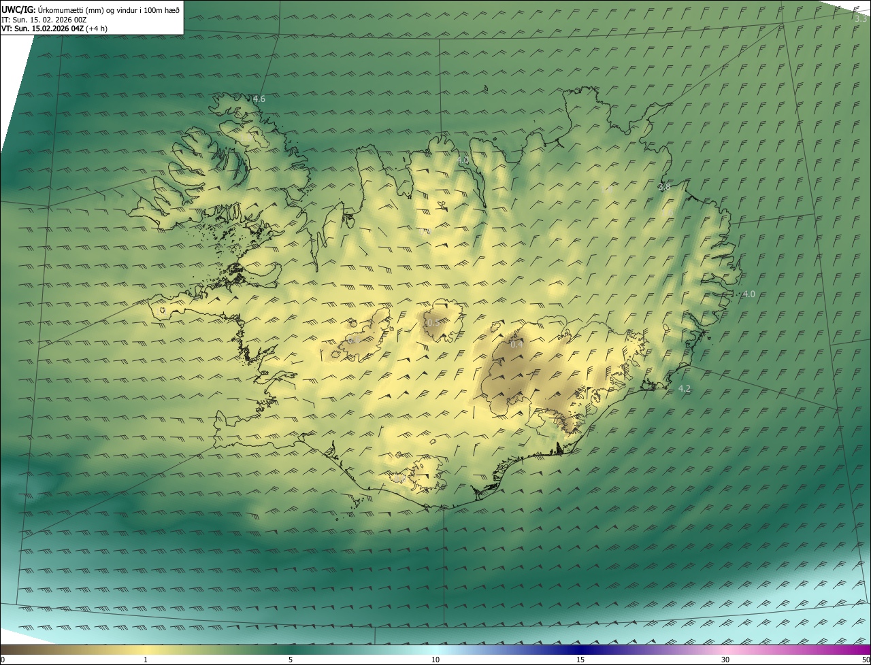Click the colorbar tick label 1
The width and height of the screenshot is (871, 665).
click(146, 660)
